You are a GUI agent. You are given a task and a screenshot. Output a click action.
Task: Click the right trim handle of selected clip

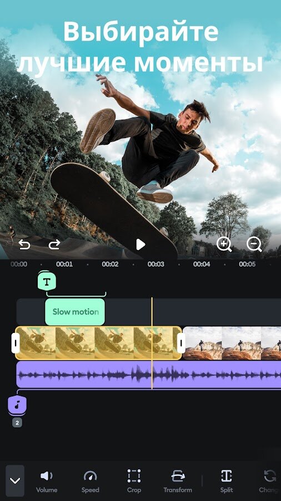coord(181,343)
